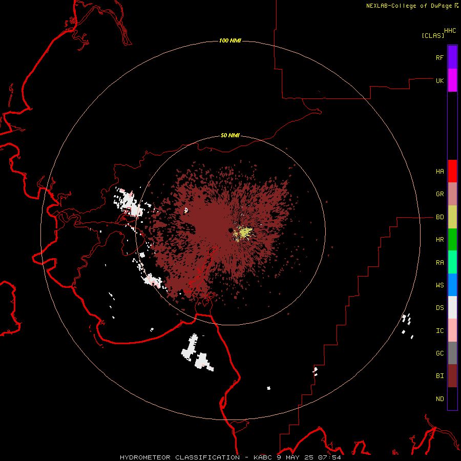Click the NEXLAB-College of DuPage credit text
The height and width of the screenshot is (461, 461).
click(409, 6)
